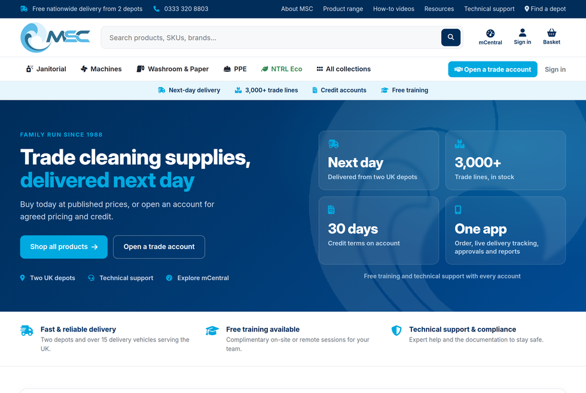Click the MSC wave logo
Image resolution: width=586 pixels, height=393 pixels.
click(x=55, y=37)
